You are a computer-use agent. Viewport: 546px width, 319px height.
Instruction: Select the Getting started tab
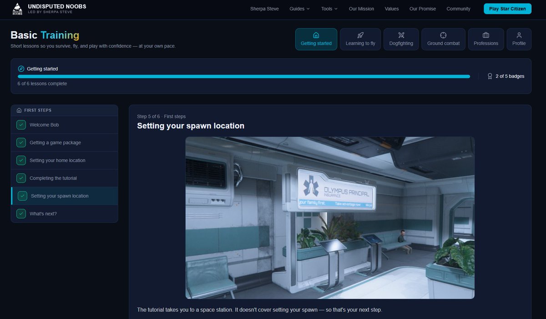coord(316,39)
